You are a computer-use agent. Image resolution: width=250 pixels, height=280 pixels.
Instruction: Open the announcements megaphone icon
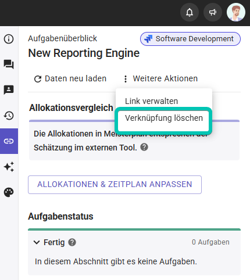click(x=213, y=12)
